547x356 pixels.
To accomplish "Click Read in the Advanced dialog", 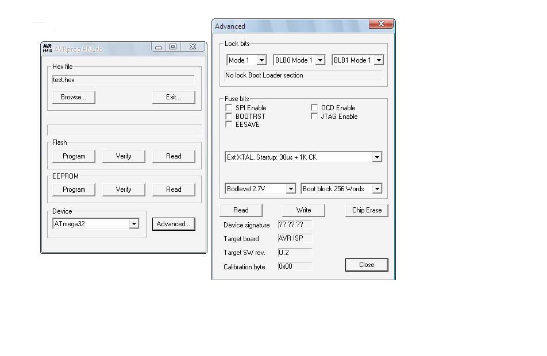I will pos(241,210).
